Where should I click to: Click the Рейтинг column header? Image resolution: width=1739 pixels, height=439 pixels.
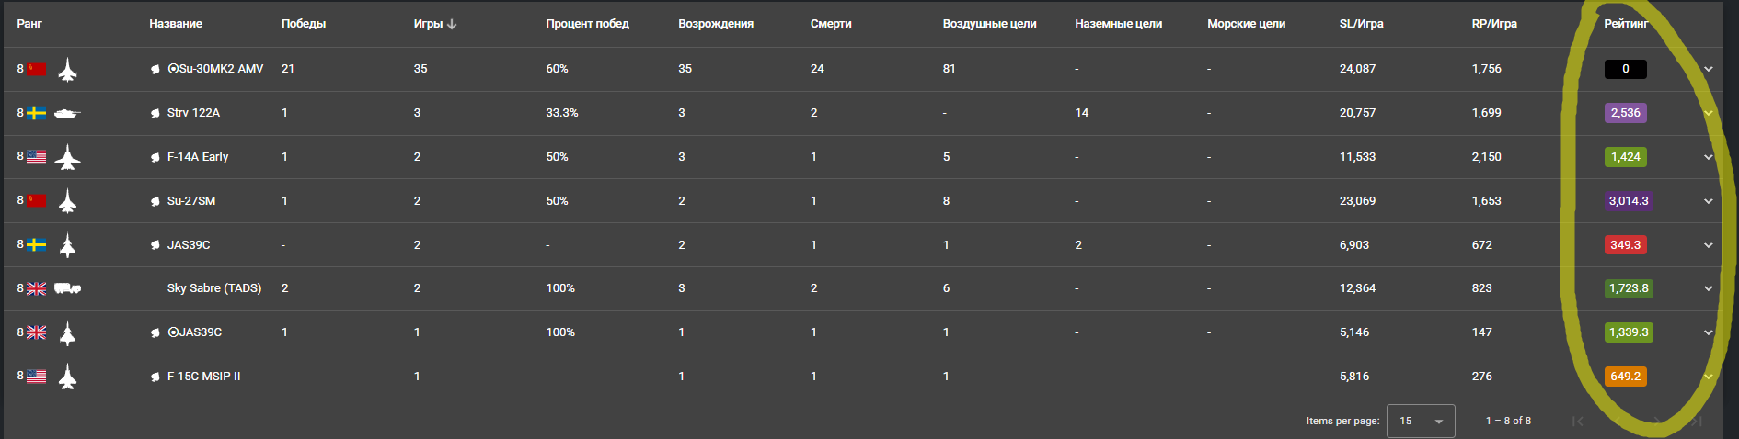coord(1626,24)
